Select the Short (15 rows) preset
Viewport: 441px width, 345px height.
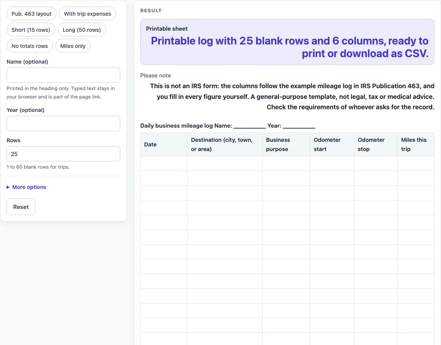[x=31, y=30]
